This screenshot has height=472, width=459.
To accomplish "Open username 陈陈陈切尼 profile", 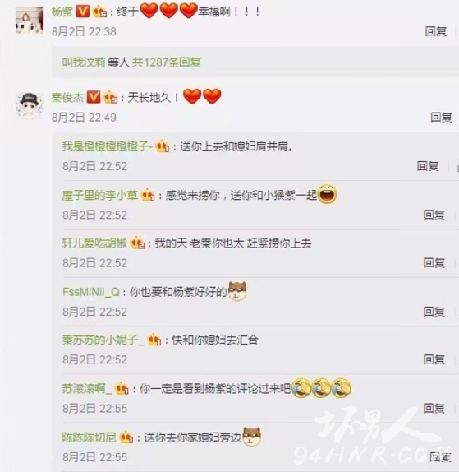I will tap(89, 437).
